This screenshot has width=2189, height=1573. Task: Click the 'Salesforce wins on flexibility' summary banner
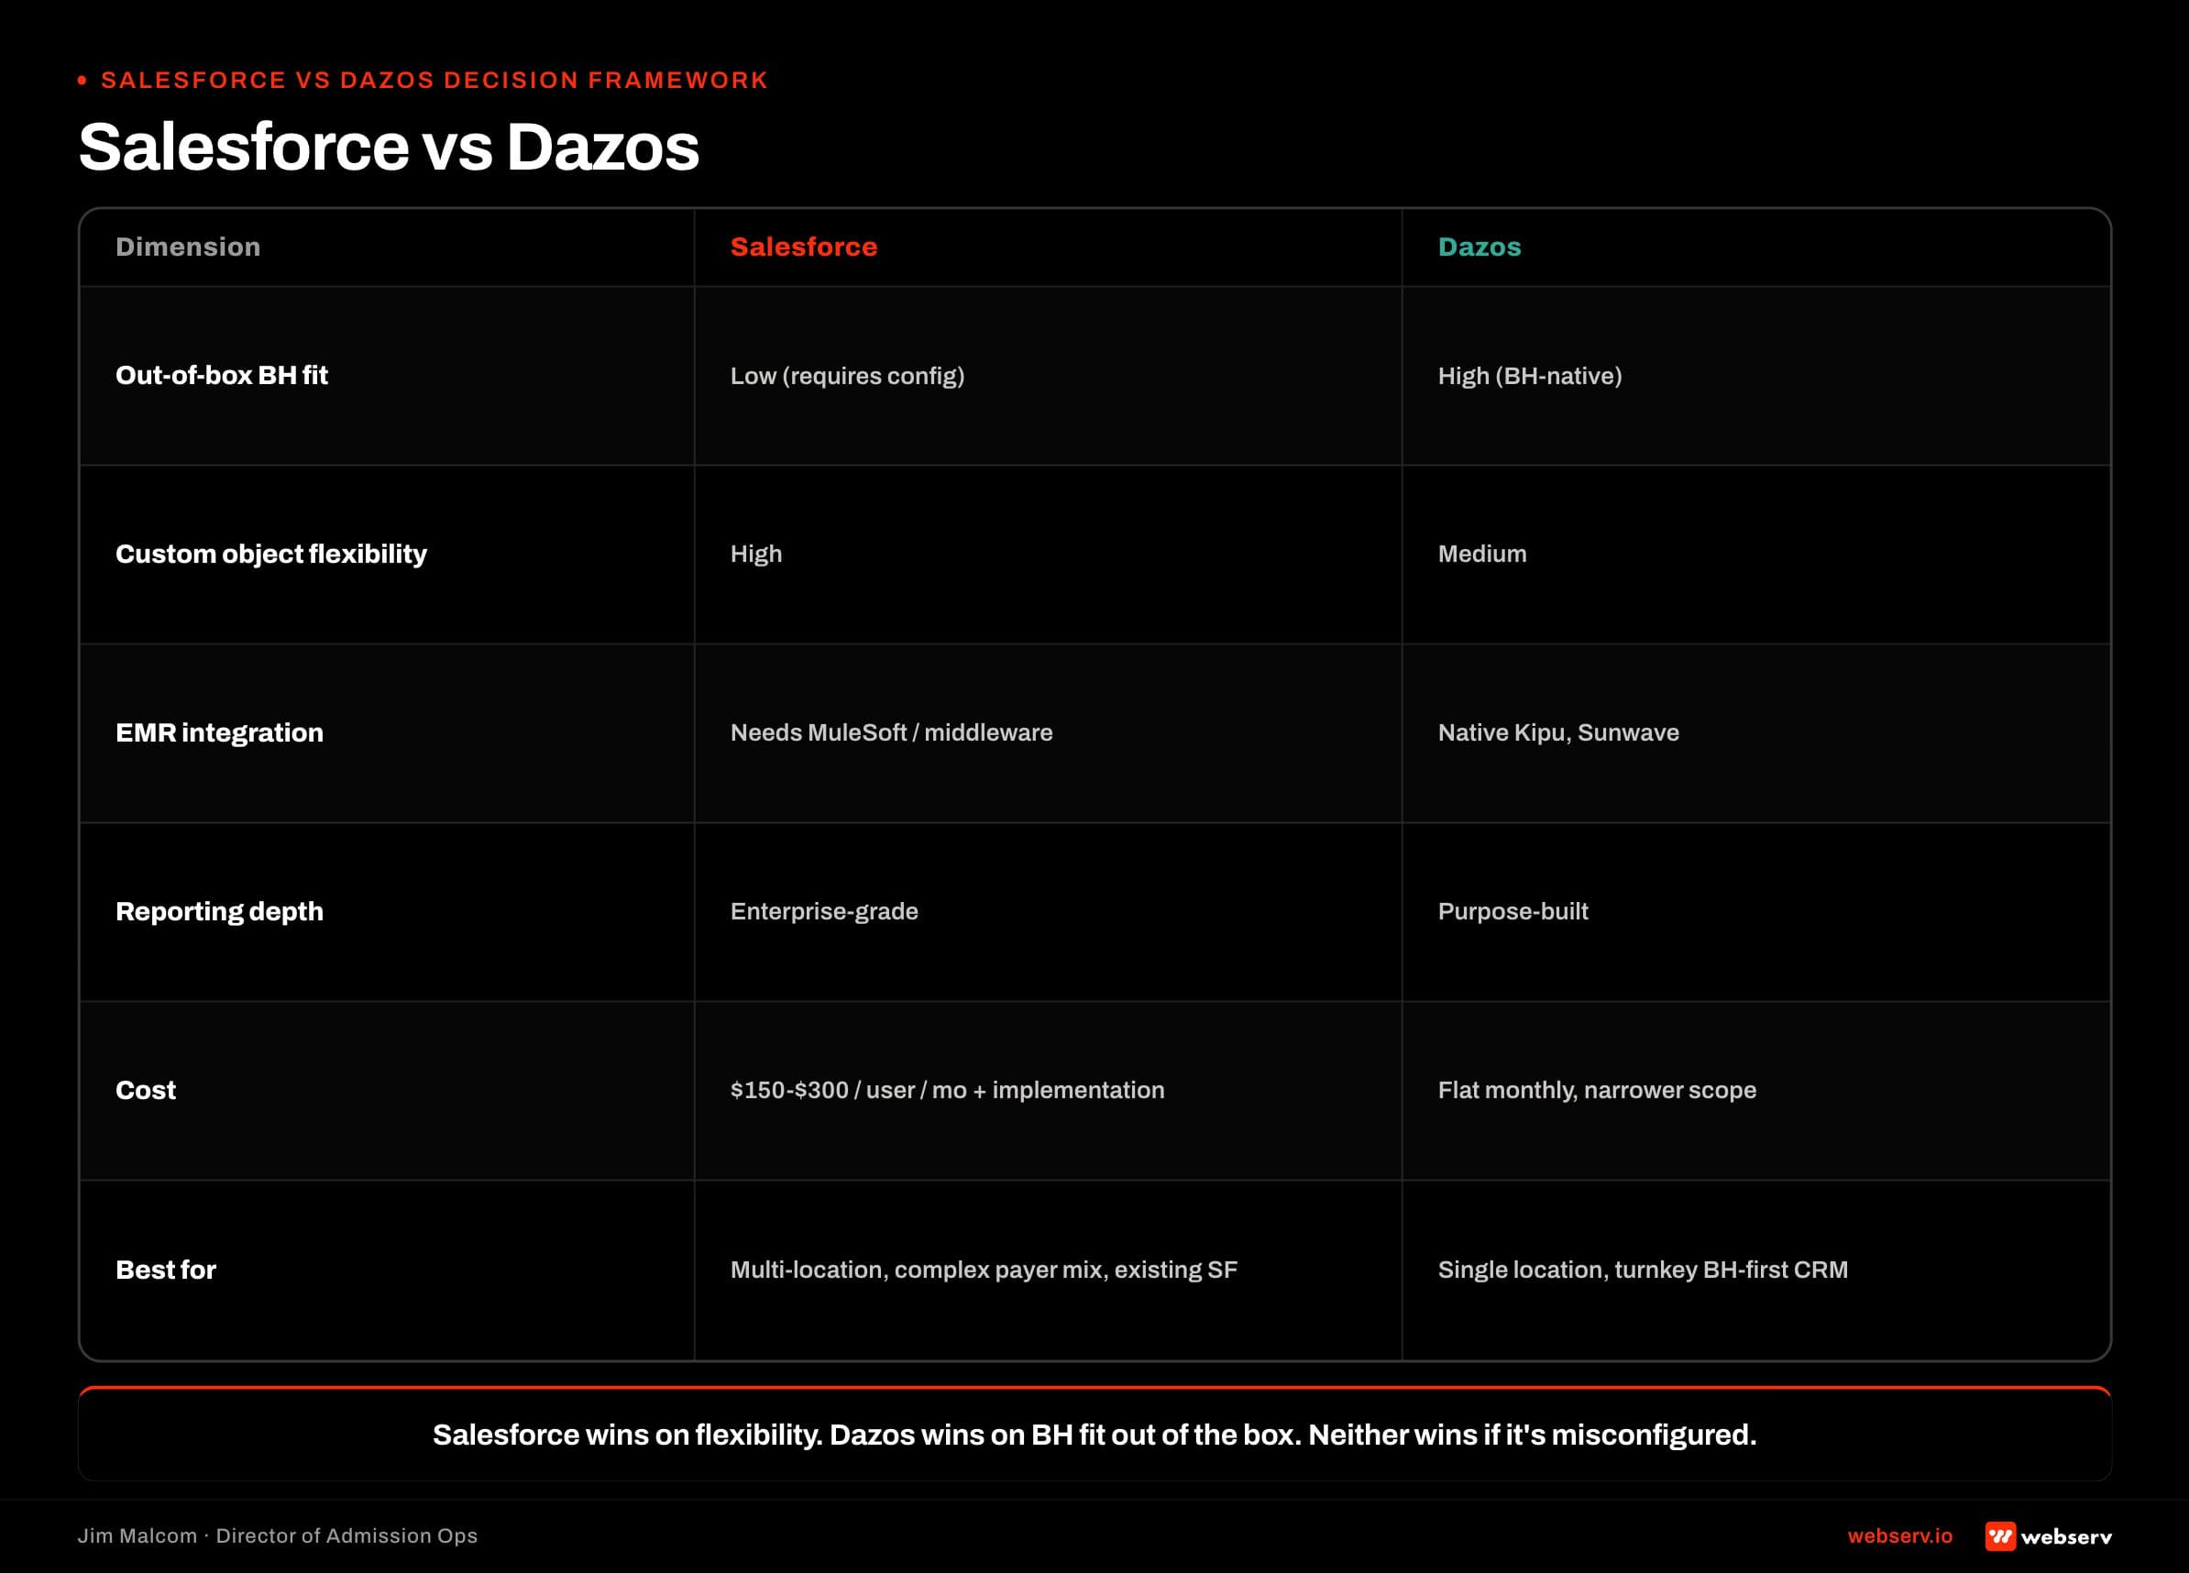coord(1094,1434)
